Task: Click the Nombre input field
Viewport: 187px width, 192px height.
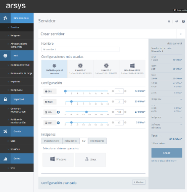Action: pos(80,49)
